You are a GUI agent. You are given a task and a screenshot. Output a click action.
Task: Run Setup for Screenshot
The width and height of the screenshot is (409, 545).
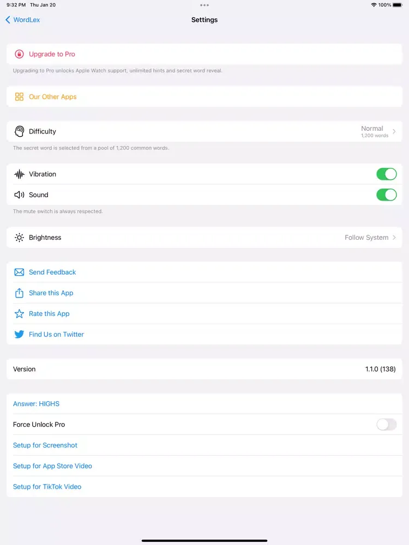[x=204, y=445]
